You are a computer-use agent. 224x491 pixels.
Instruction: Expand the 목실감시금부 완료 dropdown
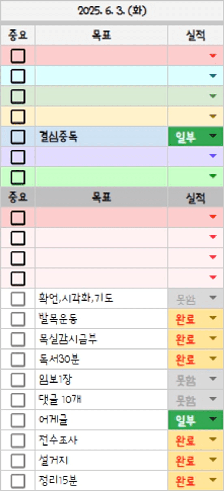[x=213, y=338]
